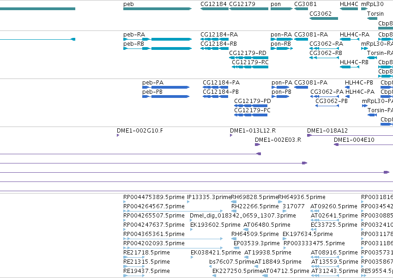This screenshot has height=278, width=393.
Task: Click the EC33725.5prime EST
Action: pos(314,230)
